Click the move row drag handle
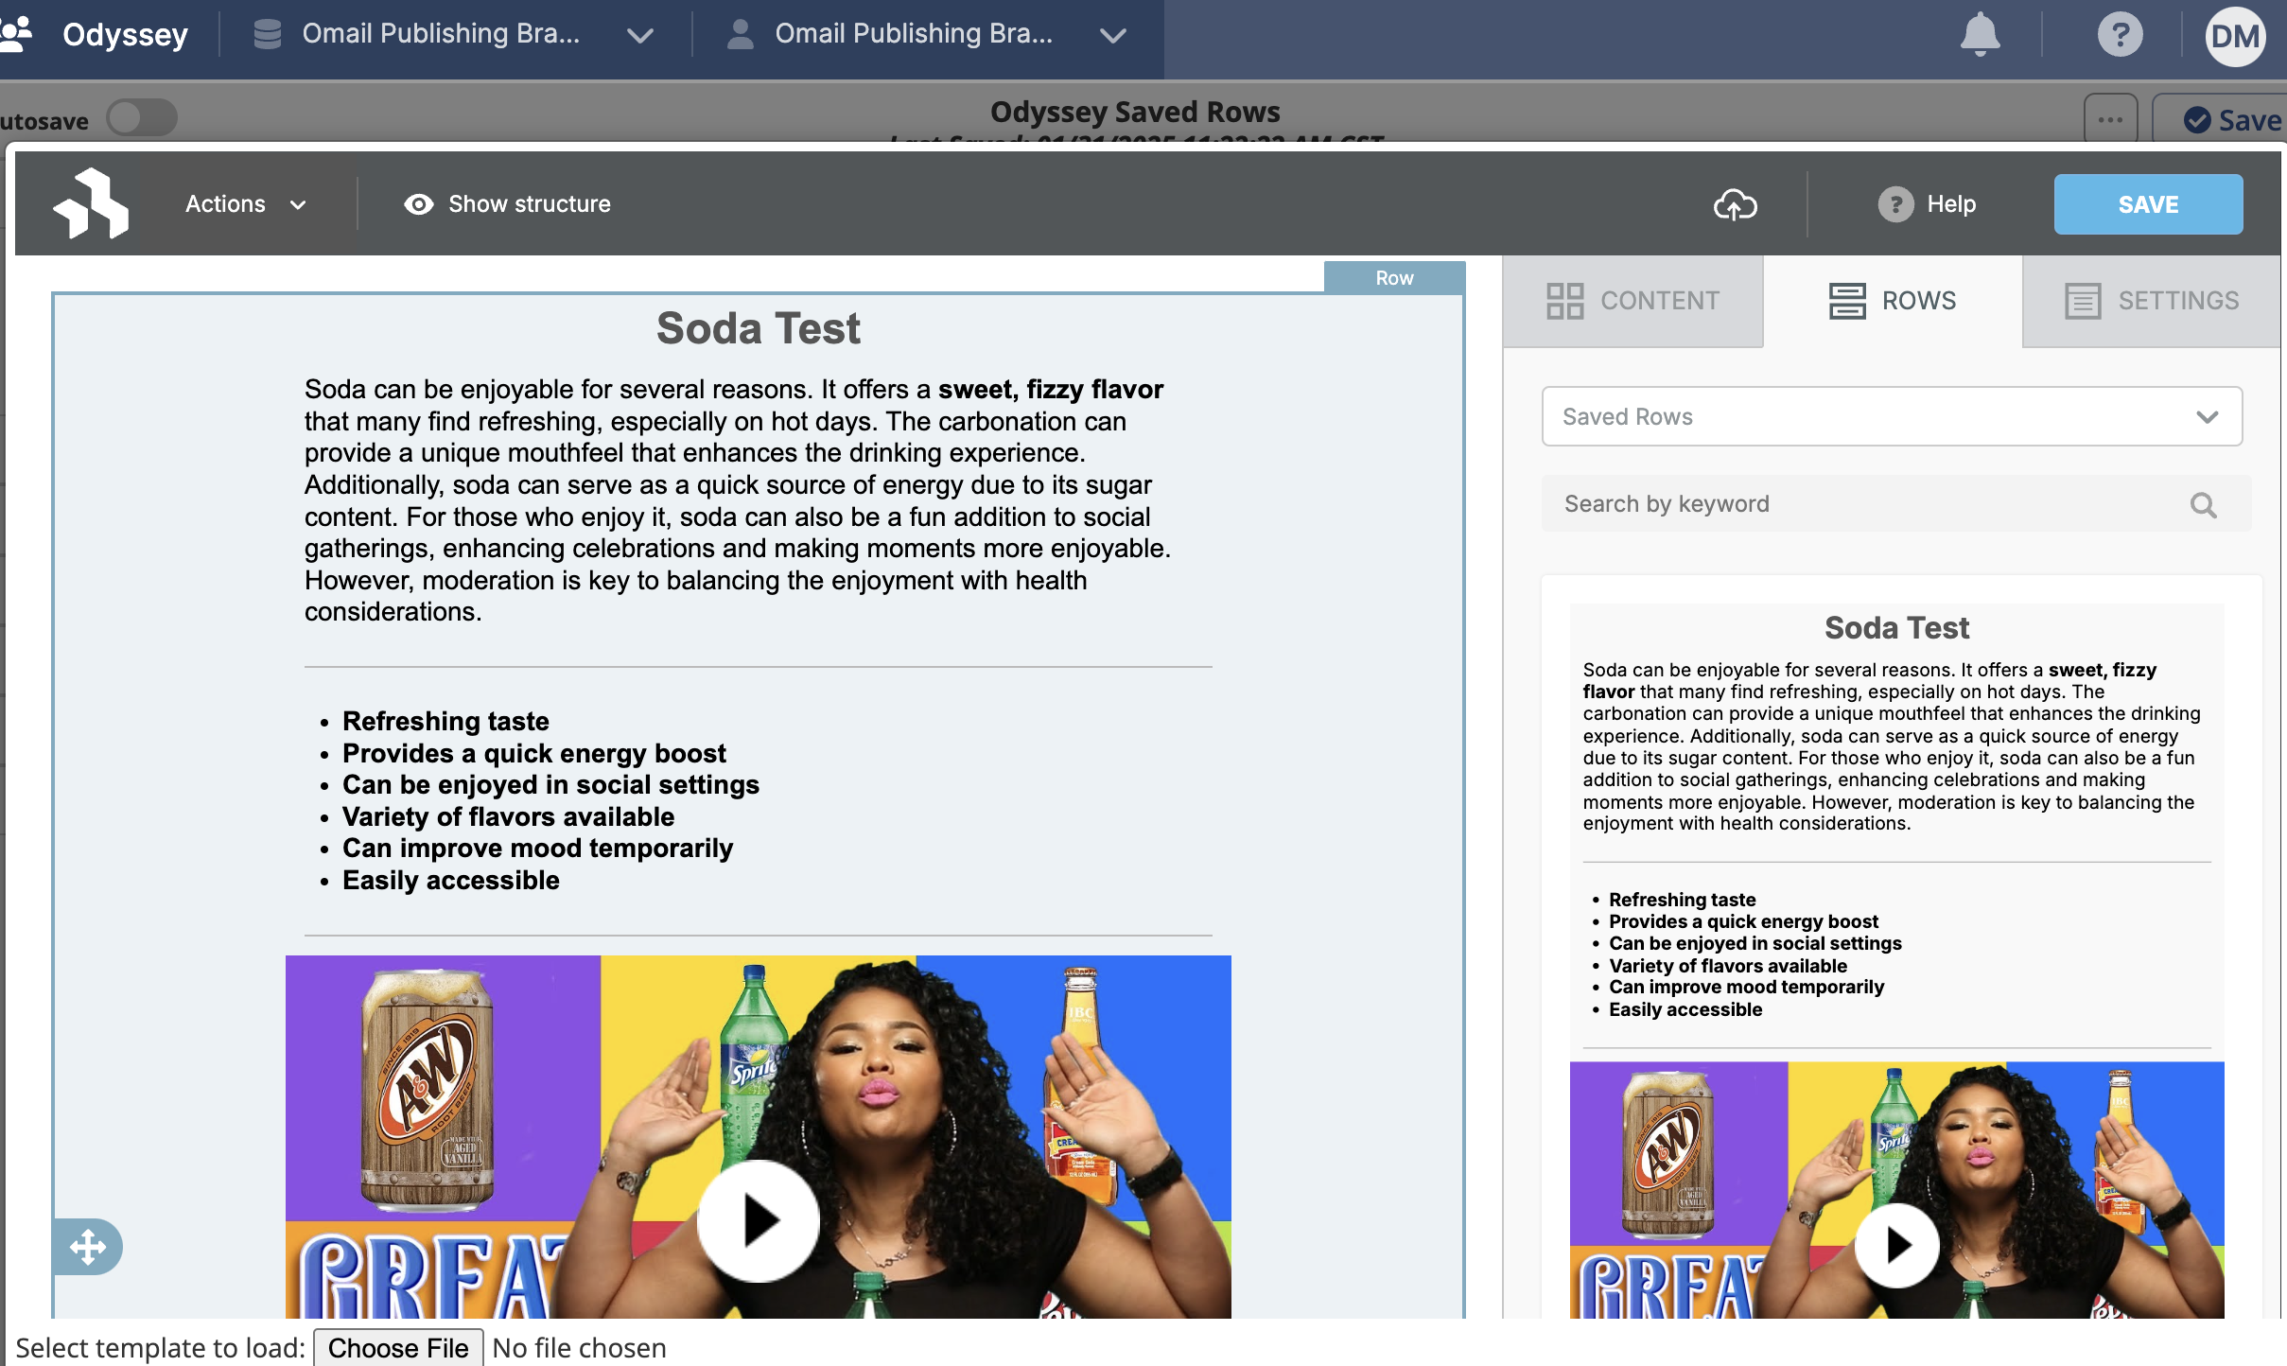The height and width of the screenshot is (1366, 2287). 88,1247
